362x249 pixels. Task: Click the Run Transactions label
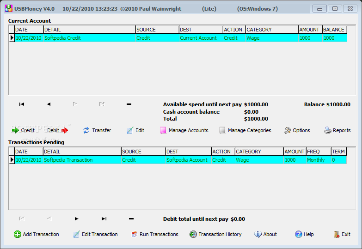pyautogui.click(x=159, y=234)
